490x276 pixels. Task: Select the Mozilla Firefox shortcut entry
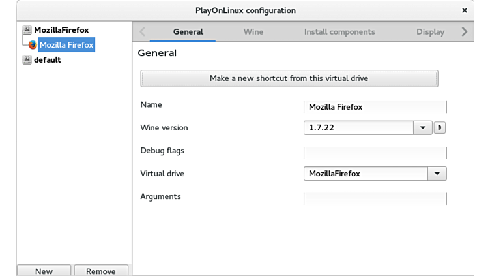(66, 45)
